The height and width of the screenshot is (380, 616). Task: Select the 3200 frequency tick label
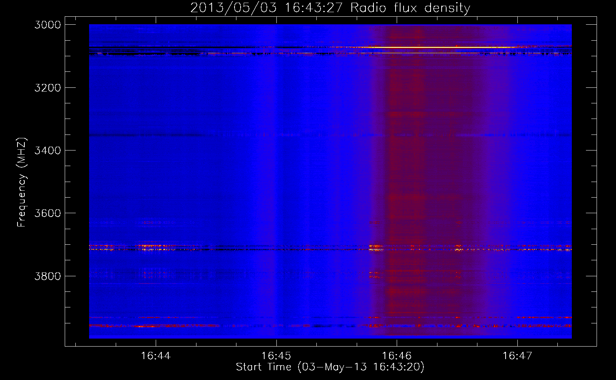click(x=48, y=88)
